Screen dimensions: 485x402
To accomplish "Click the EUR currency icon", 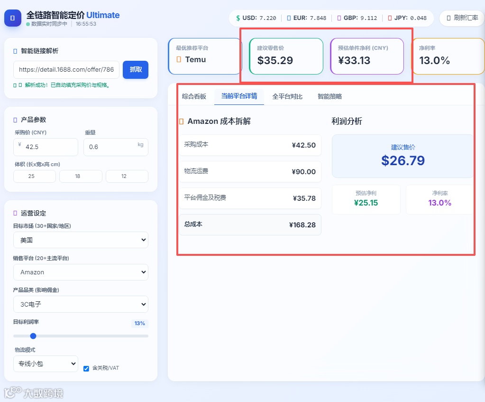I will 289,18.
